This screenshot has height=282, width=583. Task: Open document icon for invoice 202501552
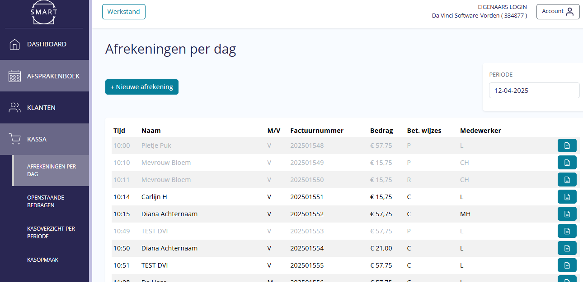[x=567, y=214]
